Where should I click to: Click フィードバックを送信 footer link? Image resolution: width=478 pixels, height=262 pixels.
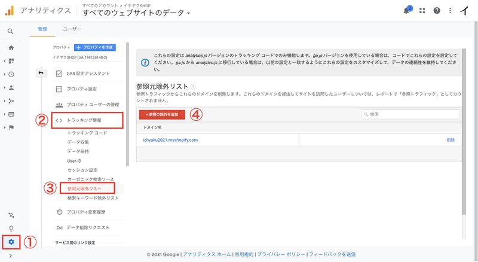pos(332,254)
